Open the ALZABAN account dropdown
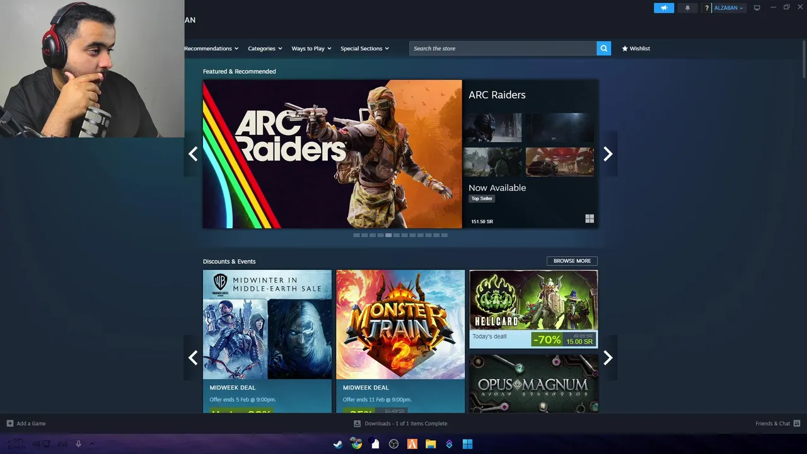Screen dimensions: 807x454 729,8
